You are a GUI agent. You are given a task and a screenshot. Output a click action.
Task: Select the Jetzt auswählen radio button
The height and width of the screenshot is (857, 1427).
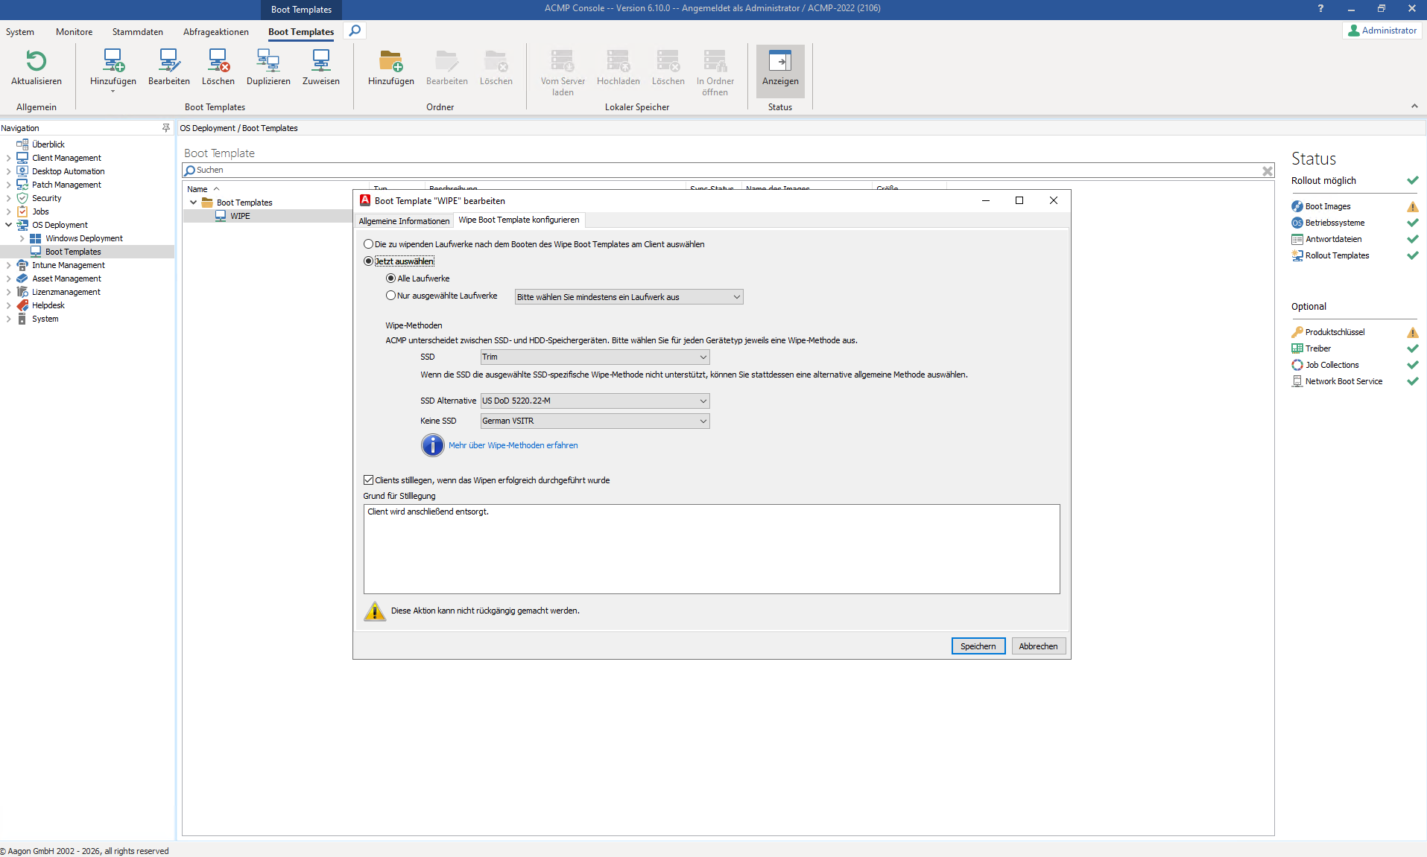point(368,261)
